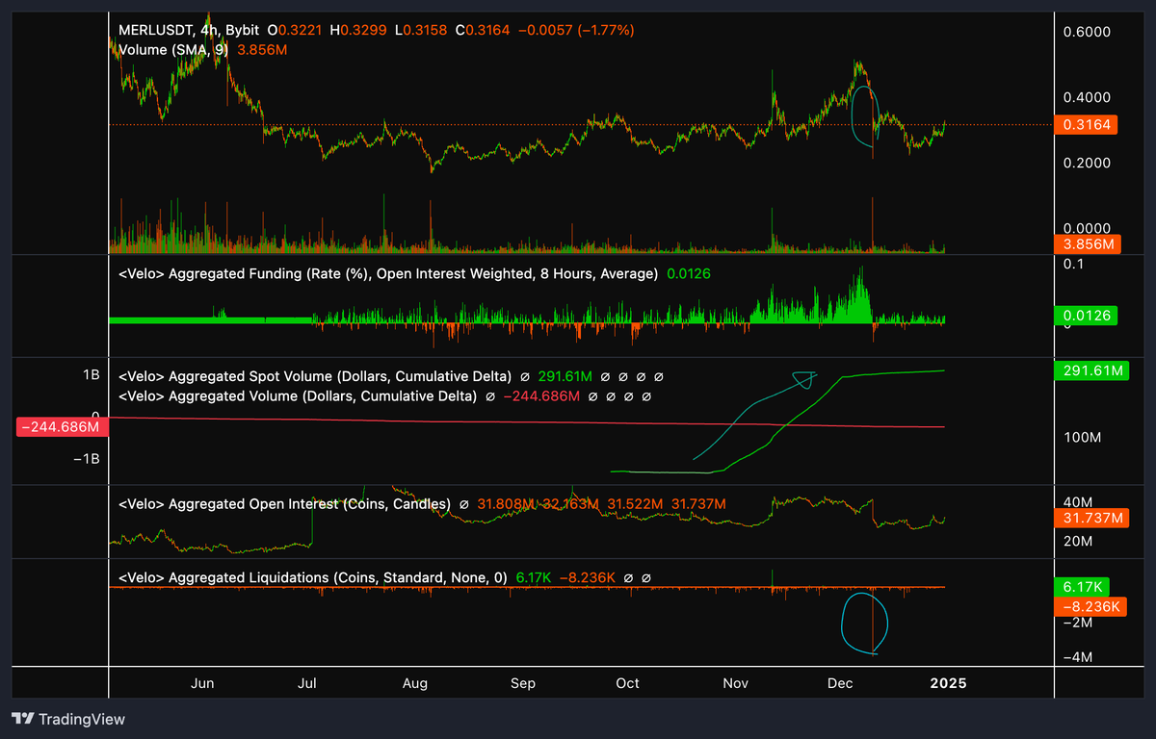Click the Jun time axis label
Image resolution: width=1156 pixels, height=739 pixels.
[x=203, y=683]
